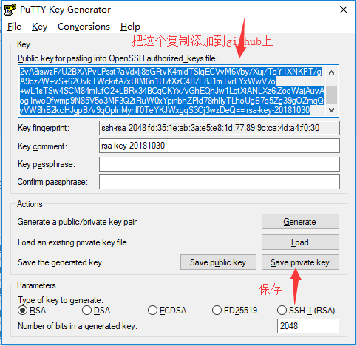Click the 'Key comment:' label
Screen dimensions: 357x346
42,146
